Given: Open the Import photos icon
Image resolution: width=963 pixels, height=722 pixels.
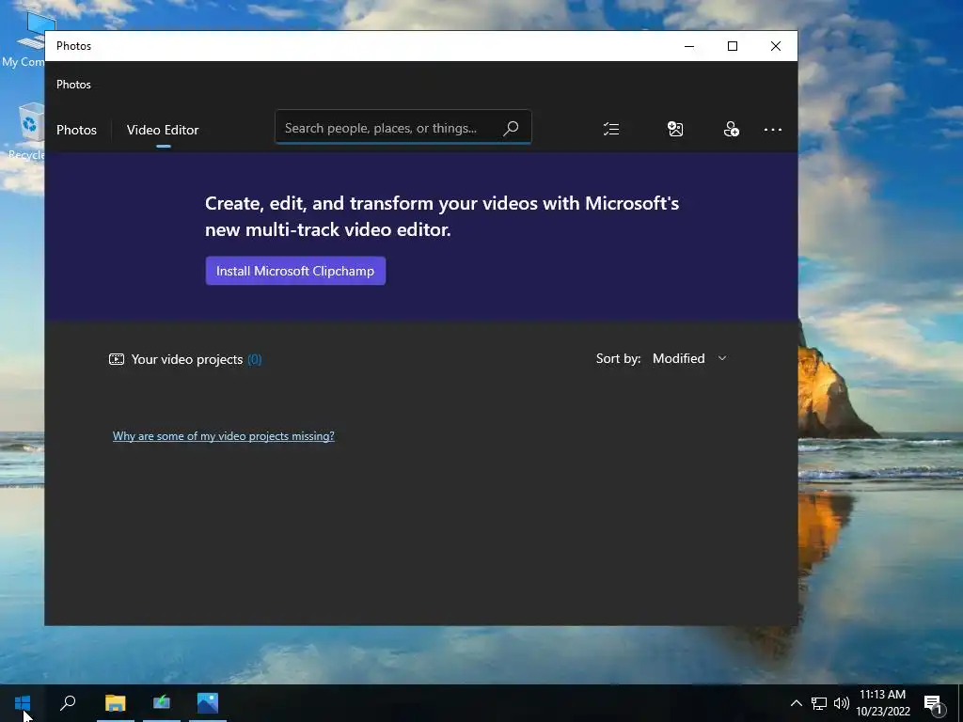Looking at the screenshot, I should tap(675, 129).
